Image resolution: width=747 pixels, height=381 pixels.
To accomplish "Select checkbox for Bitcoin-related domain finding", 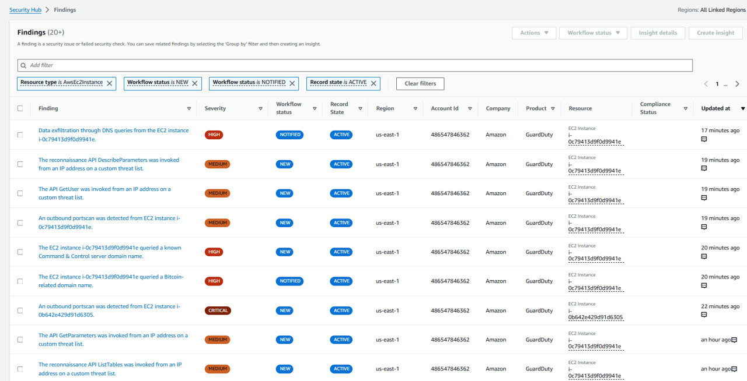I will (x=20, y=281).
